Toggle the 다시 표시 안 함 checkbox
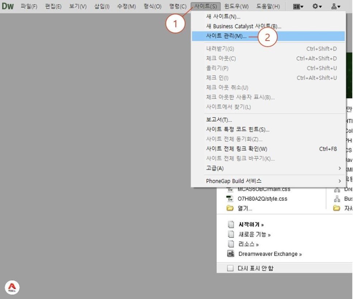Screen dimensions: 353x299 (230, 268)
